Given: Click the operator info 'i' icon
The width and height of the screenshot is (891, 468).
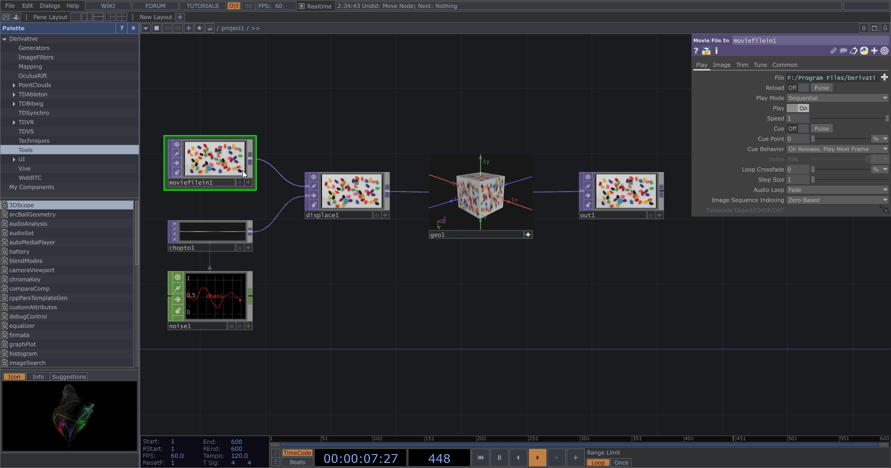Looking at the screenshot, I should click(x=716, y=51).
